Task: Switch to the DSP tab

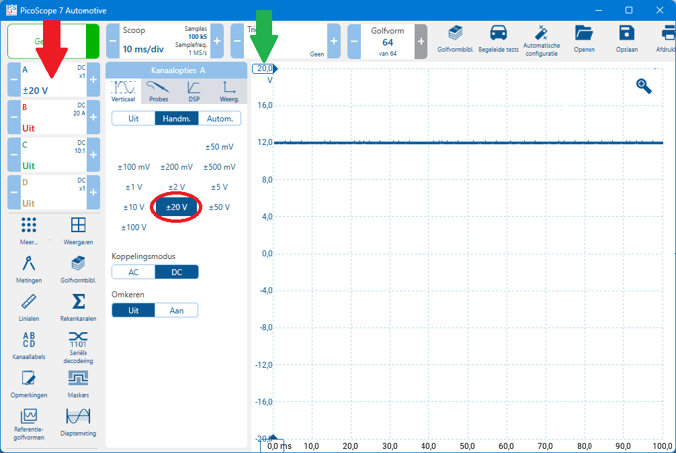Action: coord(194,91)
